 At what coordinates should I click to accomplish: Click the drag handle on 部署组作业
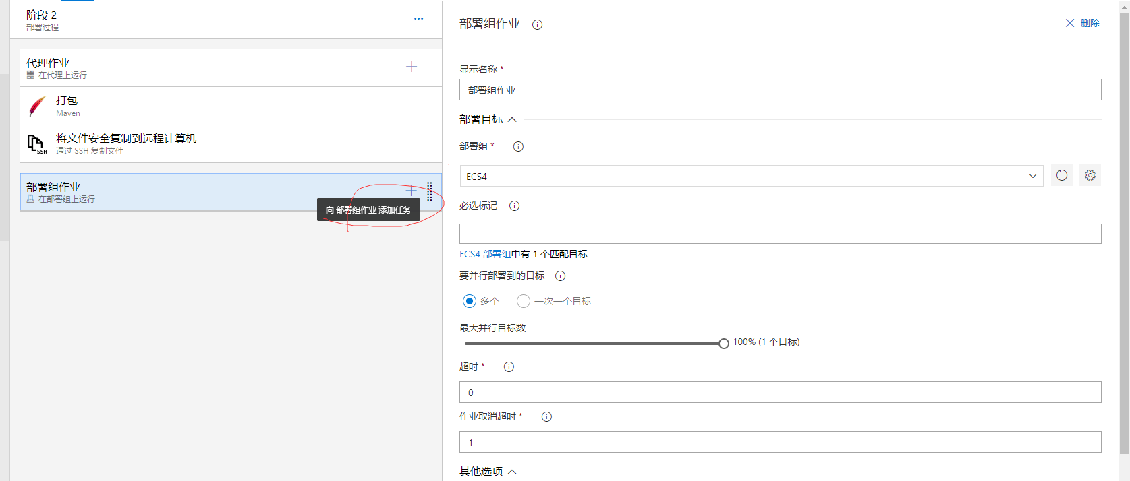(430, 191)
